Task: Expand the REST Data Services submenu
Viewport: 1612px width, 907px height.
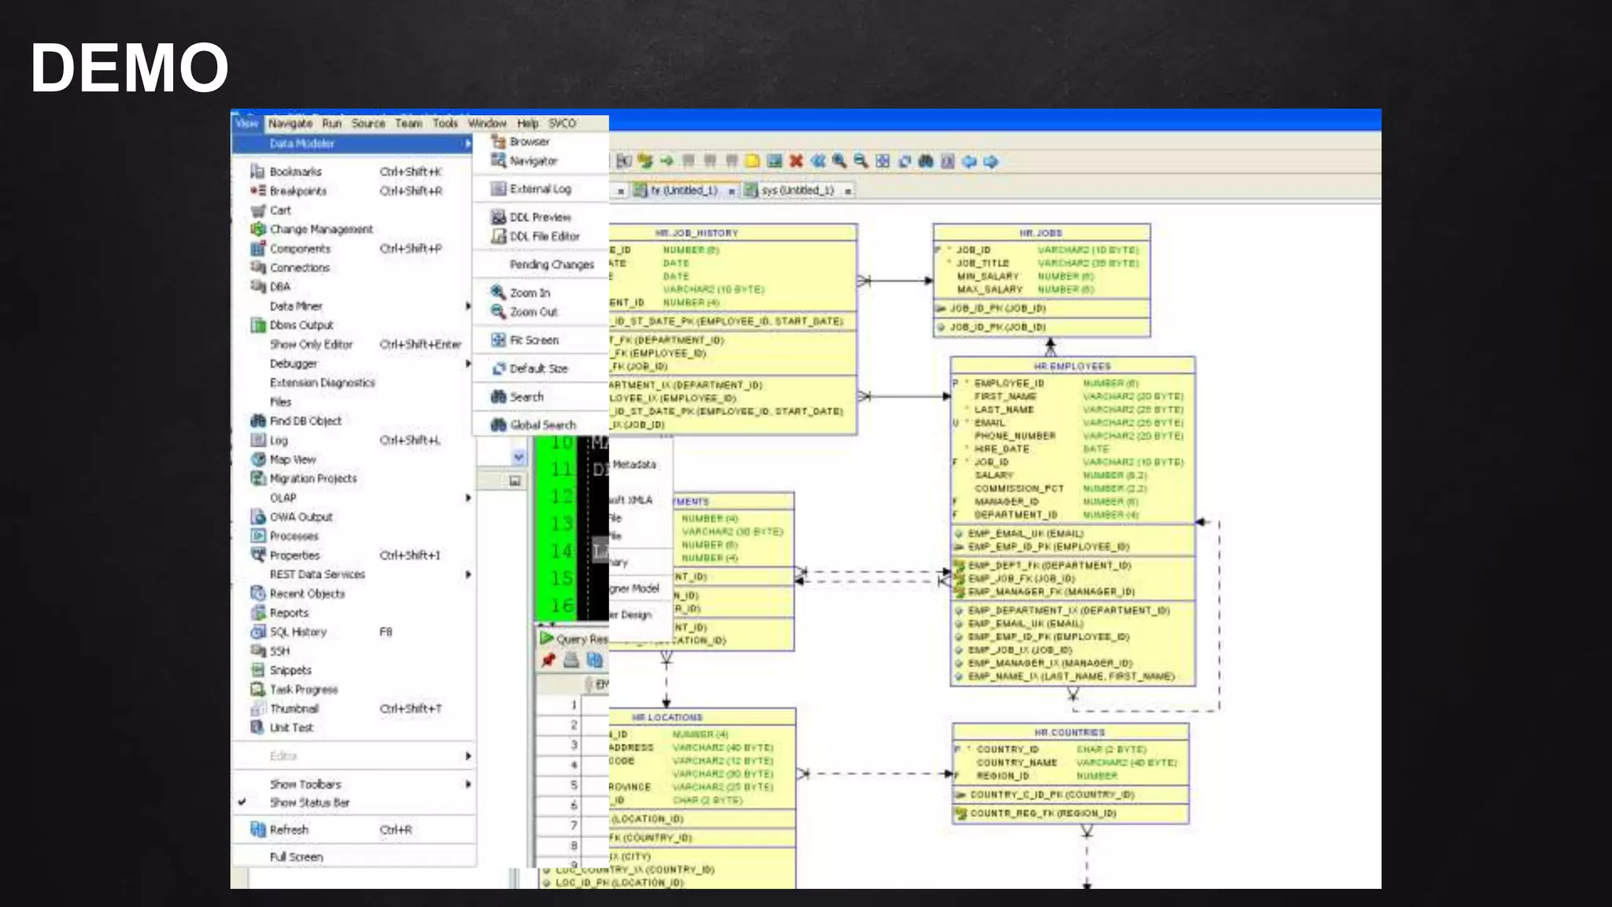Action: 317,575
